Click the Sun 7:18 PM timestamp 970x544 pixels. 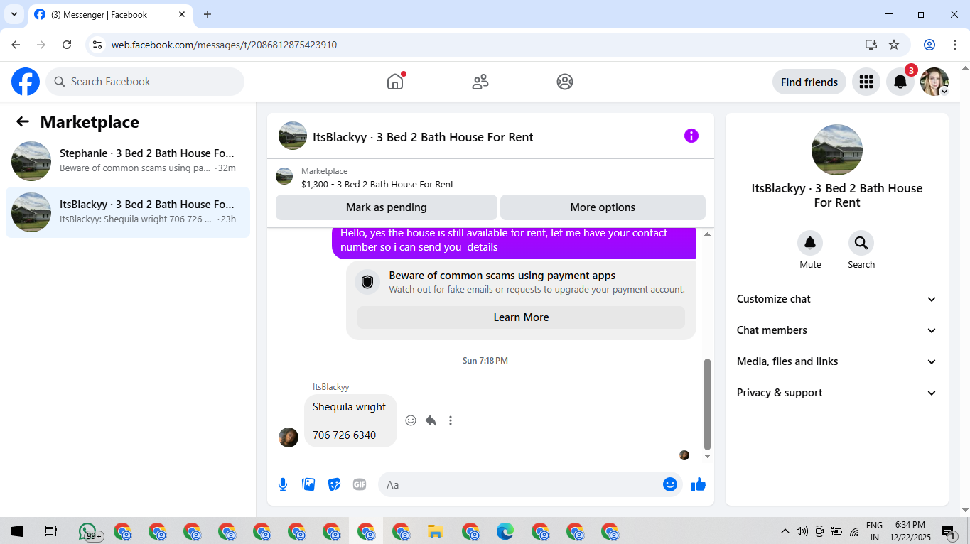point(485,361)
